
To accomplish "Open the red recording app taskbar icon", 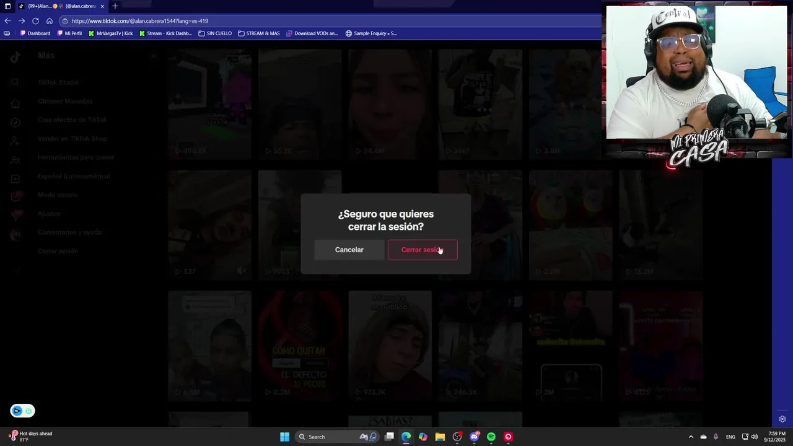I will [x=508, y=437].
